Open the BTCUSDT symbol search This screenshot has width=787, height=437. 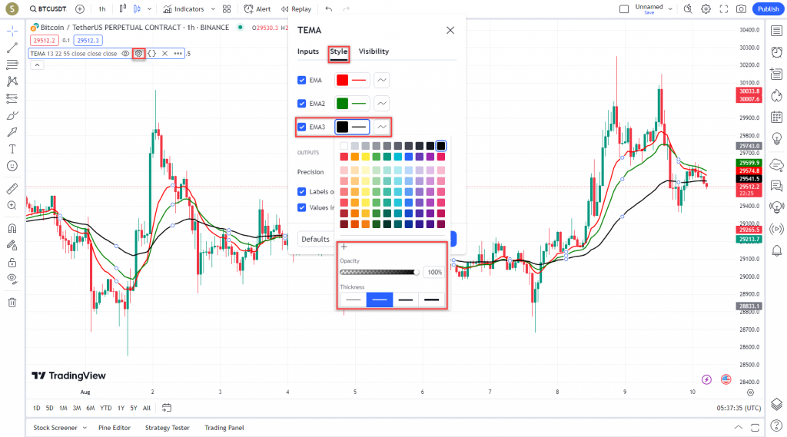48,9
